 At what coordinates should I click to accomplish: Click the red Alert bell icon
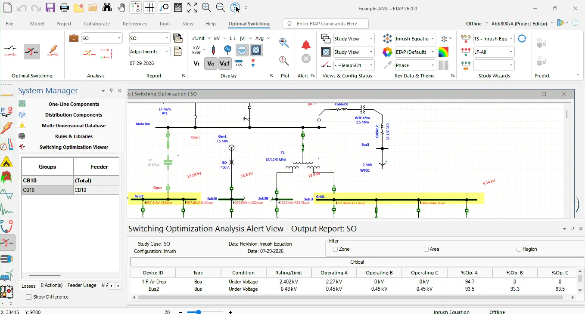coord(306,45)
